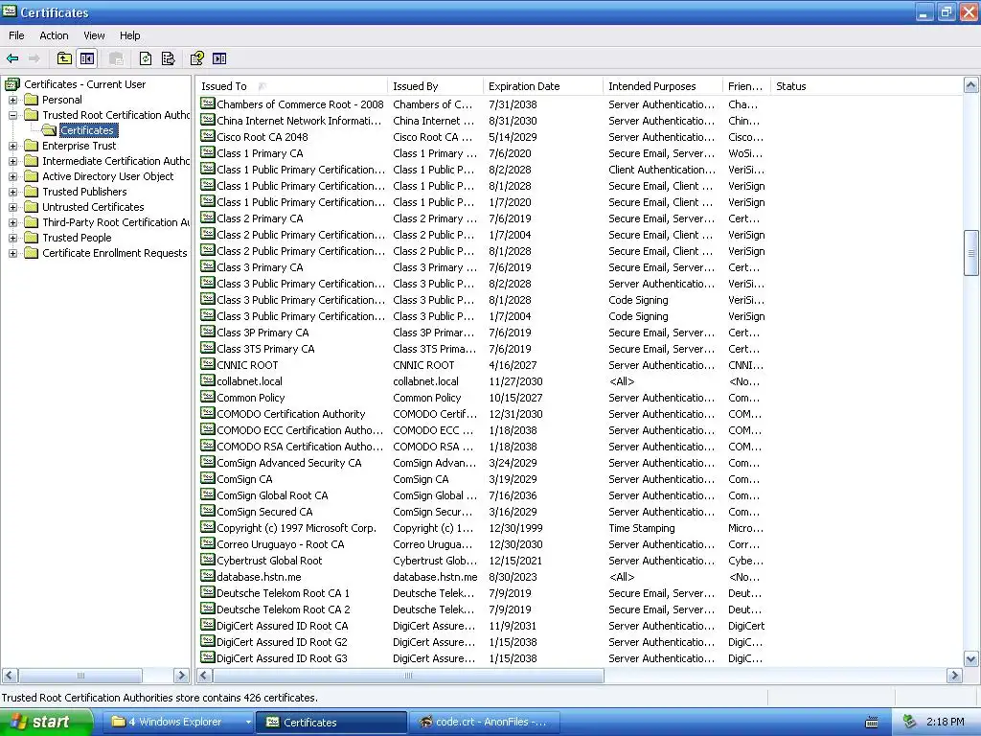Sort by Friendly Name column
981x736 pixels.
[x=747, y=86]
